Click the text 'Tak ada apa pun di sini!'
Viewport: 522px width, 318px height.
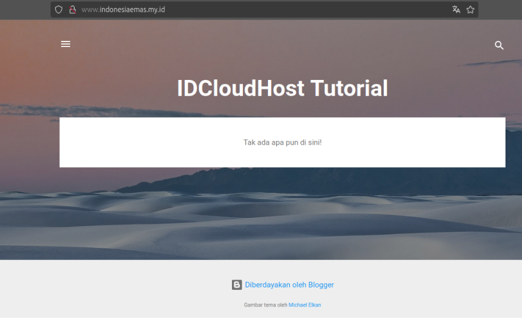[x=282, y=142]
